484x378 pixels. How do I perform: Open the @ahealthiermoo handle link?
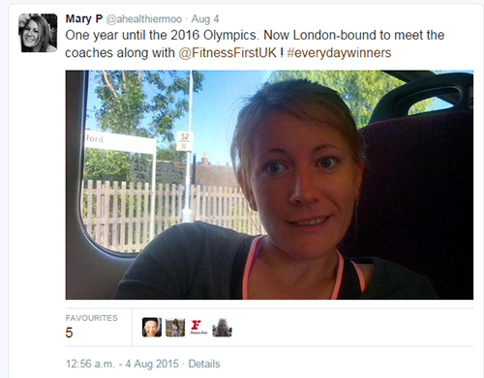144,19
